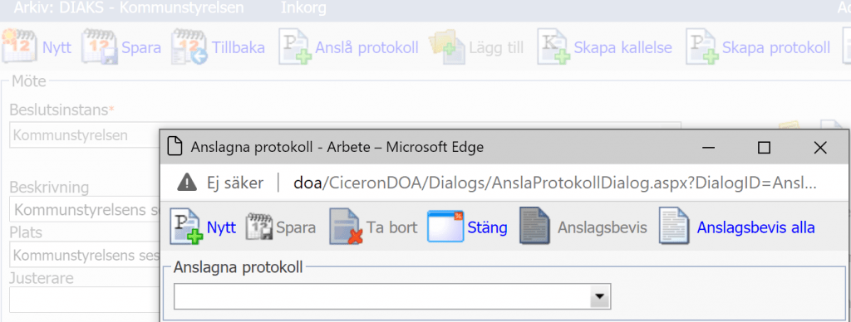Click the Stäng window icon in dialog

click(445, 227)
